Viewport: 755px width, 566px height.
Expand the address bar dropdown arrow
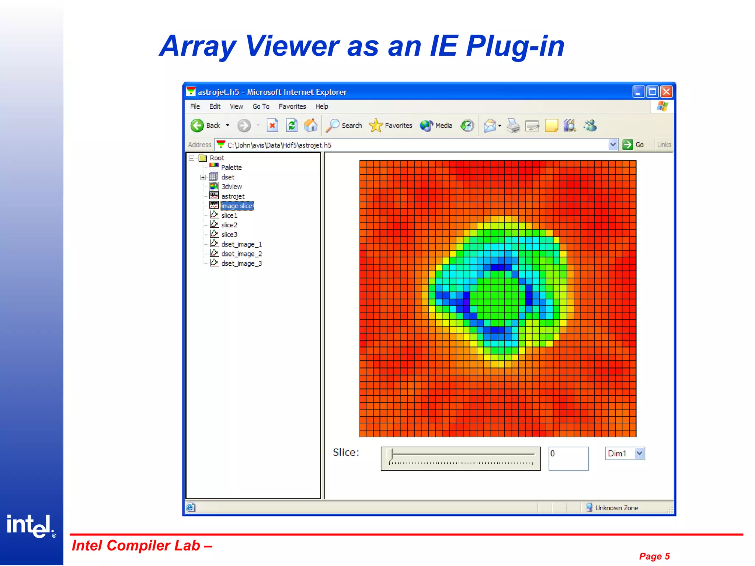[613, 145]
